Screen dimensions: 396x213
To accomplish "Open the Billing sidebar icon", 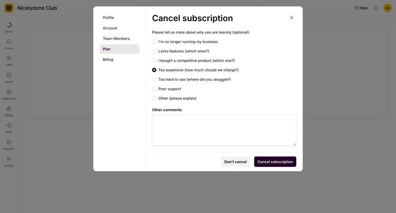I will point(9,109).
